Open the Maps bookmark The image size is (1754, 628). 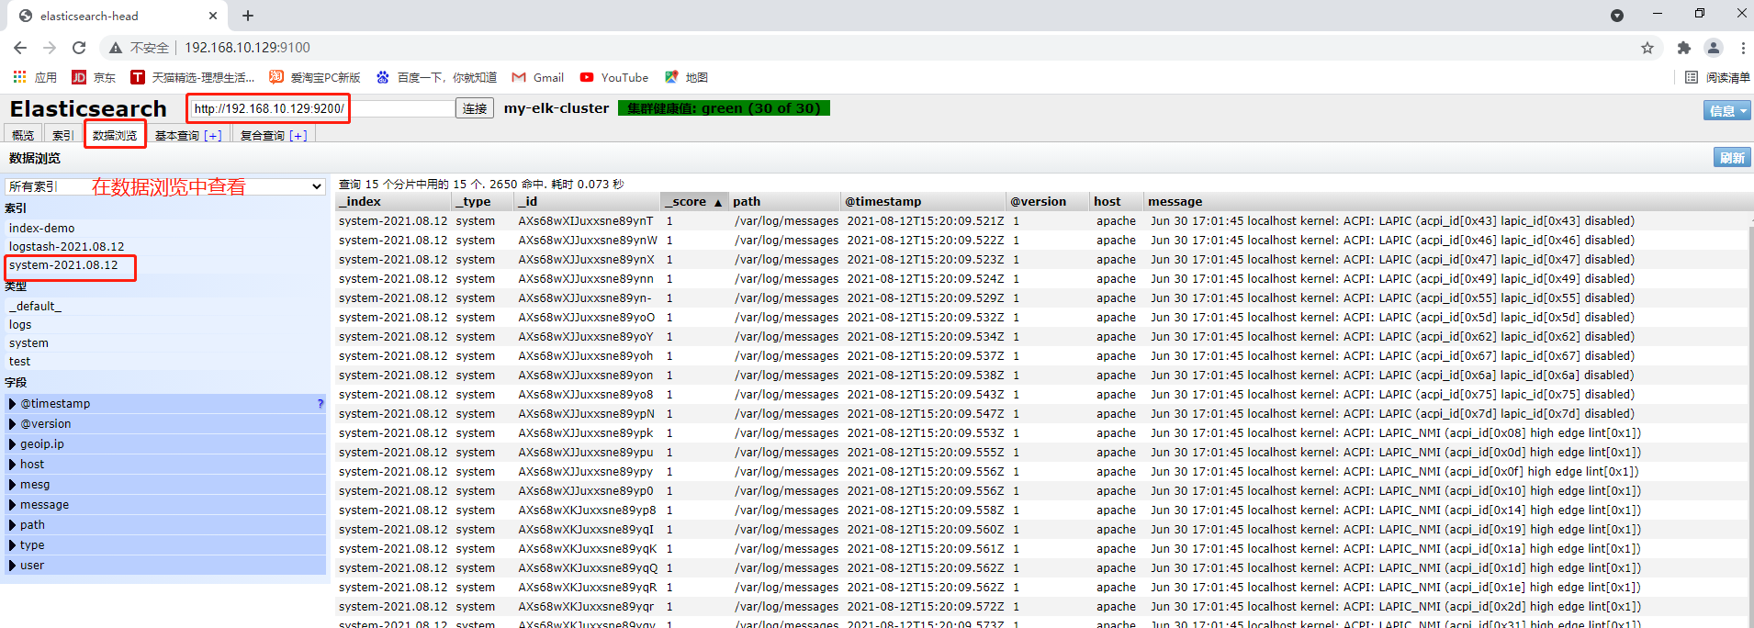686,77
